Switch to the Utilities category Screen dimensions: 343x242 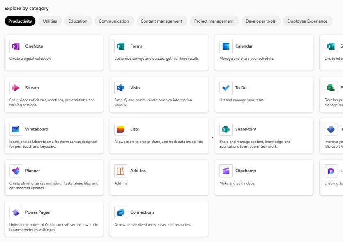[50, 21]
